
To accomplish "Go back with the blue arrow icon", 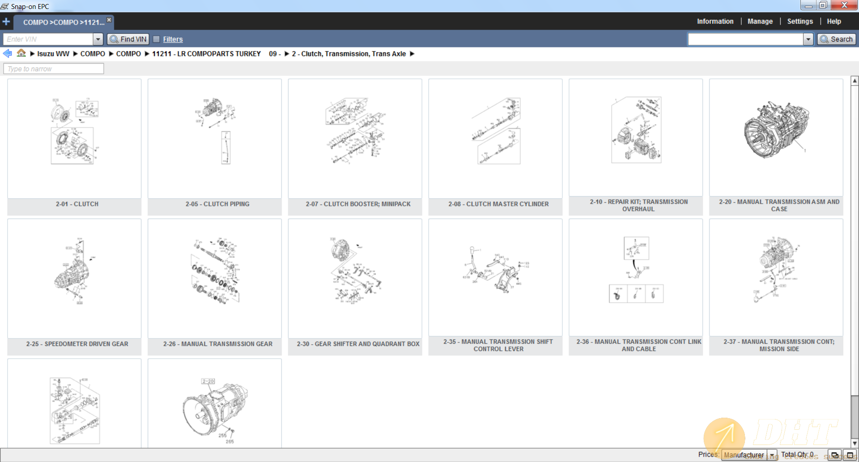I will (x=8, y=54).
